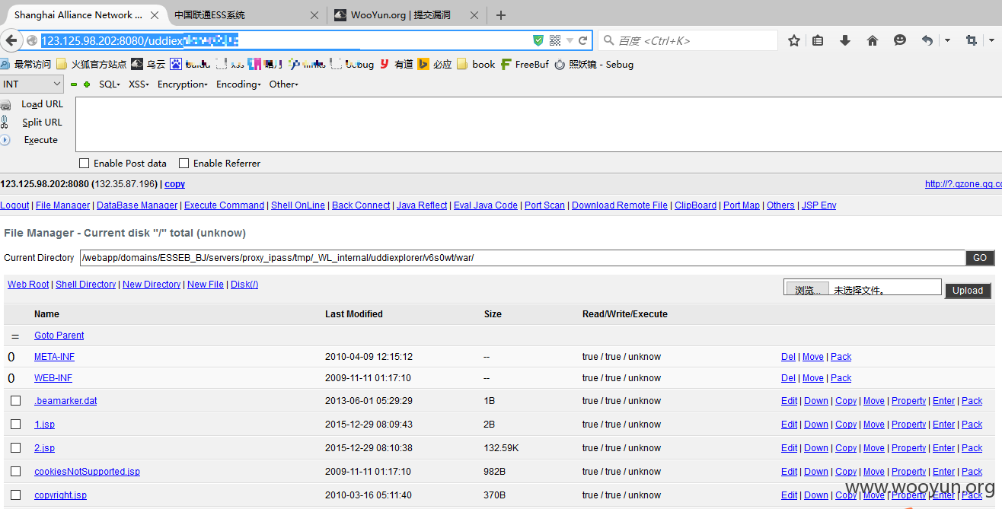Click the HackBar green minus icon
Image resolution: width=1002 pixels, height=509 pixels.
click(x=74, y=84)
